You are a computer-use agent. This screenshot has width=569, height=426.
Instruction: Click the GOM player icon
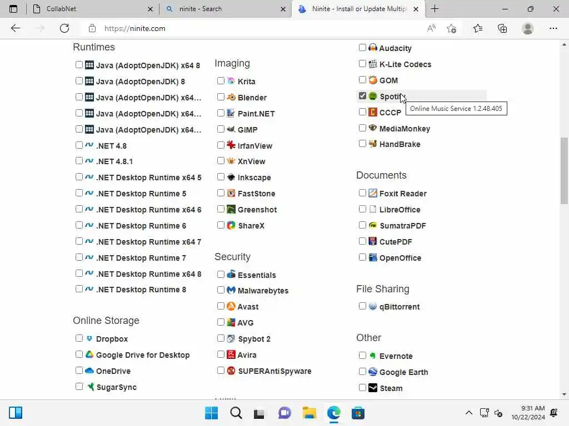click(x=373, y=80)
